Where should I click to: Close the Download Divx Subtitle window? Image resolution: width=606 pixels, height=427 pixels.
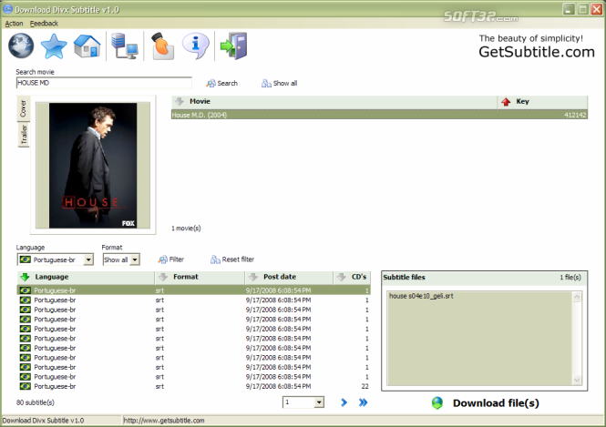point(597,9)
